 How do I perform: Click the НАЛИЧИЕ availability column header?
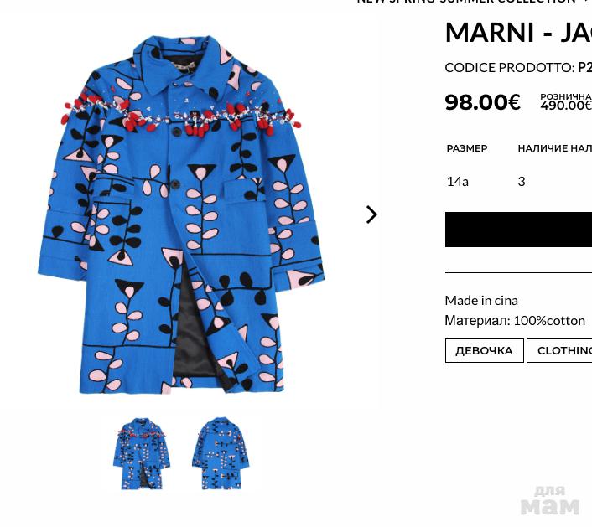(x=554, y=148)
